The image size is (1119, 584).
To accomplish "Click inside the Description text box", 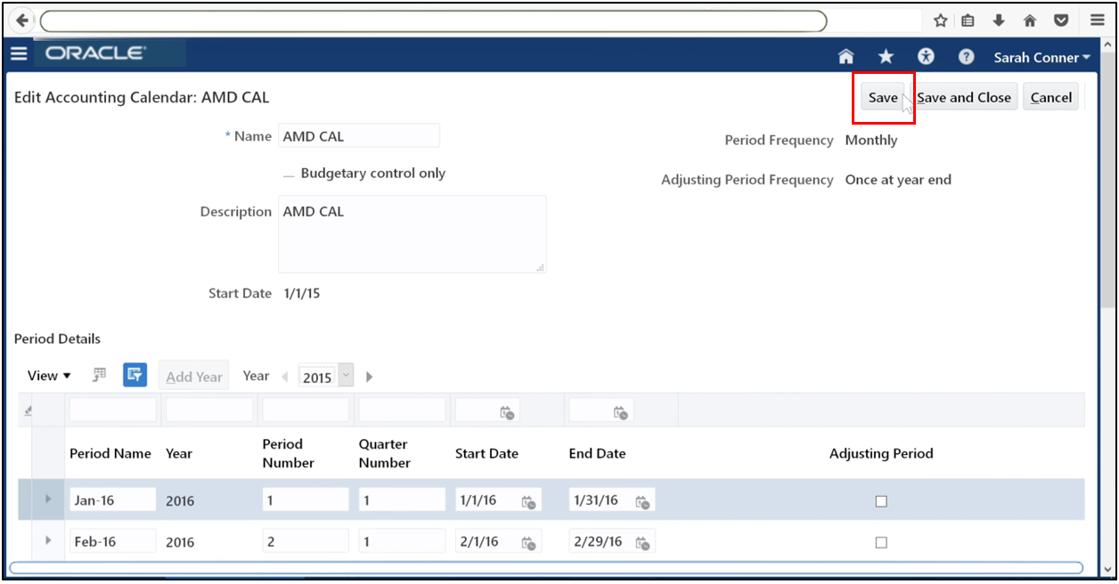I will pyautogui.click(x=412, y=233).
